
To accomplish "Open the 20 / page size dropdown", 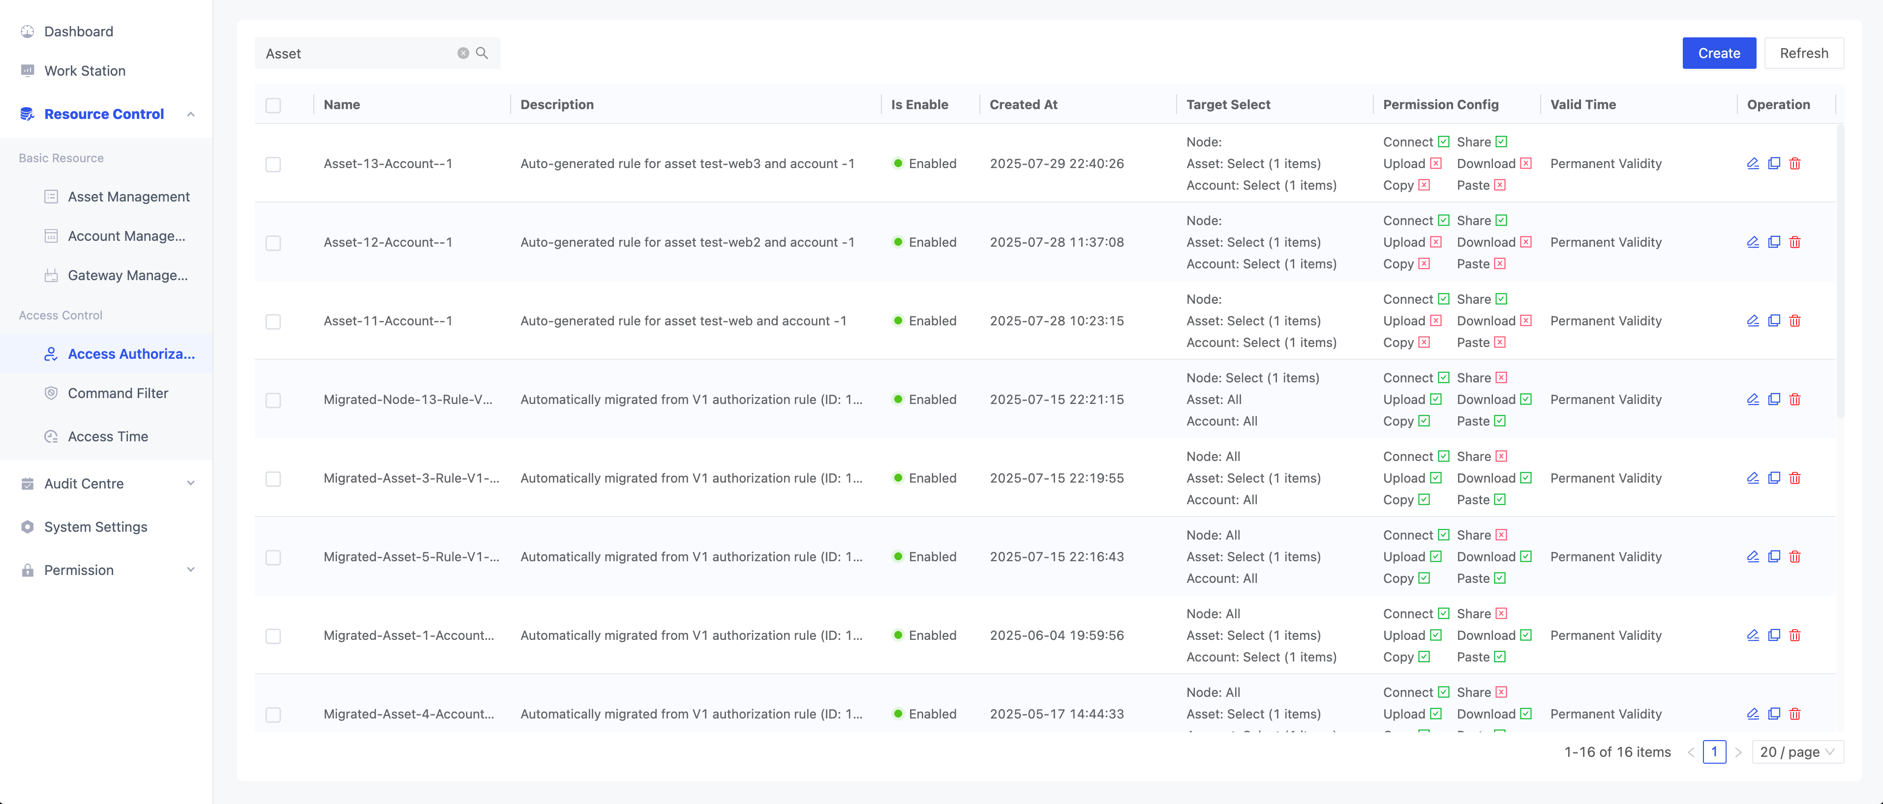I will point(1797,752).
